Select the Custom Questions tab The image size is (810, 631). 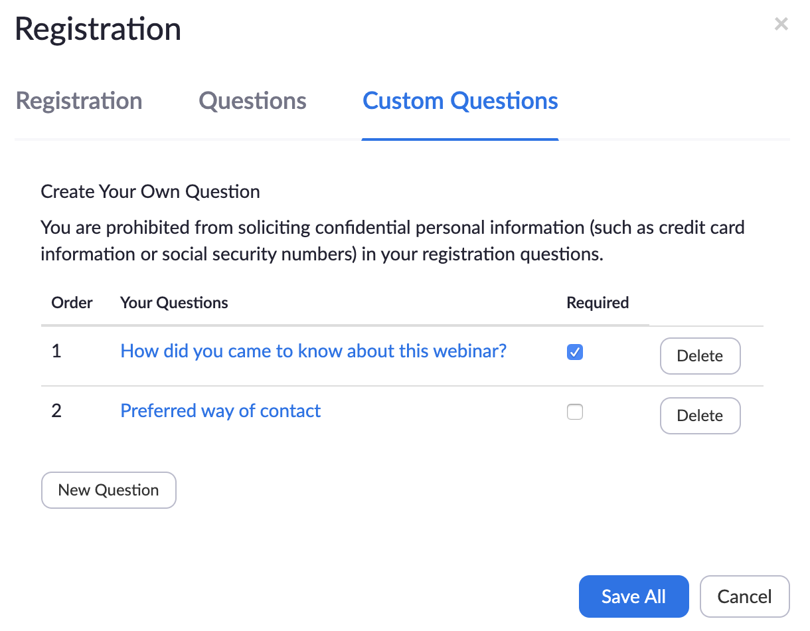[460, 101]
